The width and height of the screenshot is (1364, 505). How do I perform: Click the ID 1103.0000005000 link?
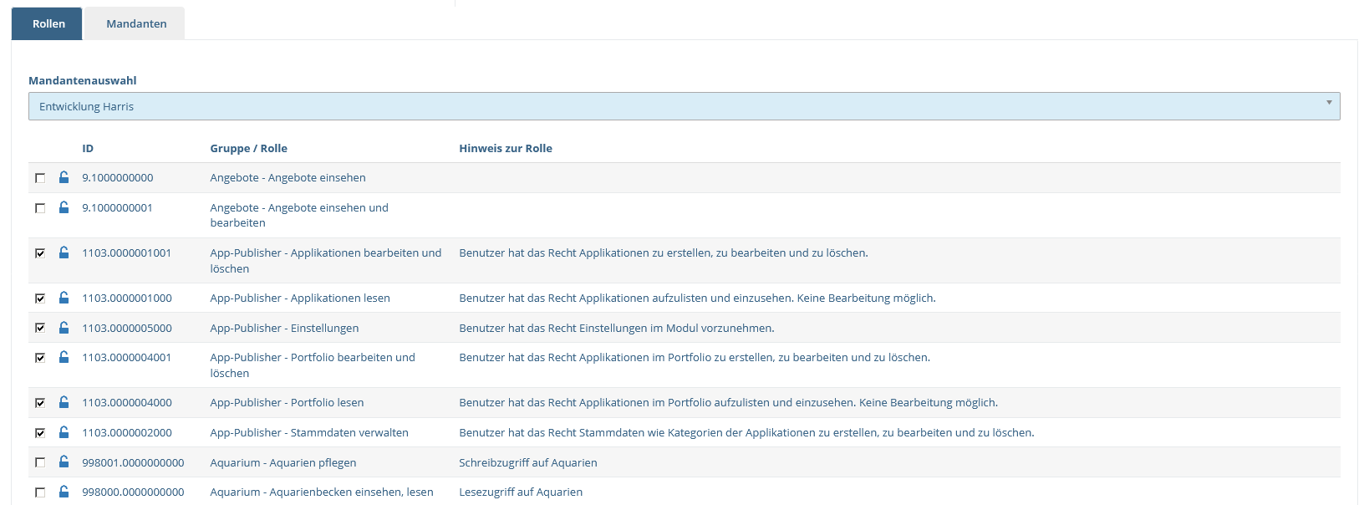click(x=127, y=328)
